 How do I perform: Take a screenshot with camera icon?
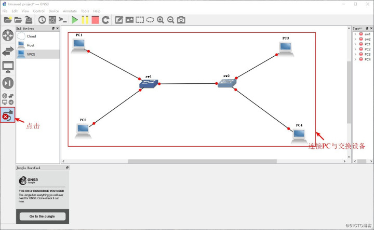point(181,20)
